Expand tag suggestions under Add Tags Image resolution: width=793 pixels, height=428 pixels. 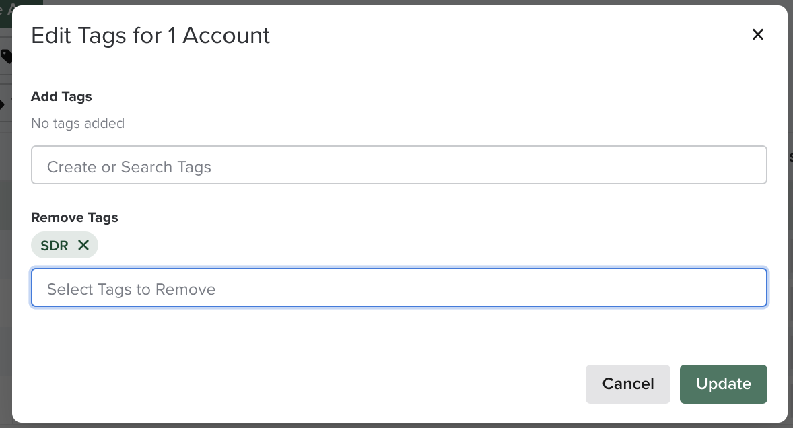[x=399, y=165]
